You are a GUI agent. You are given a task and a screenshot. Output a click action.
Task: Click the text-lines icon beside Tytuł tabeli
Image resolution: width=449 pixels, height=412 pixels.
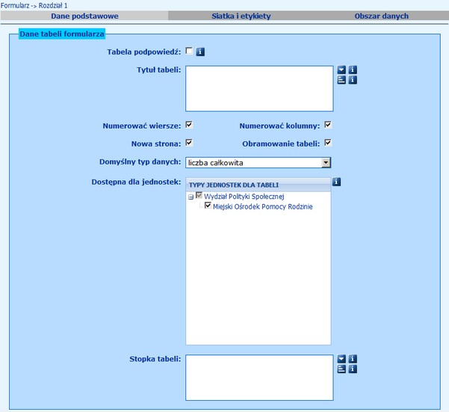[x=341, y=80]
